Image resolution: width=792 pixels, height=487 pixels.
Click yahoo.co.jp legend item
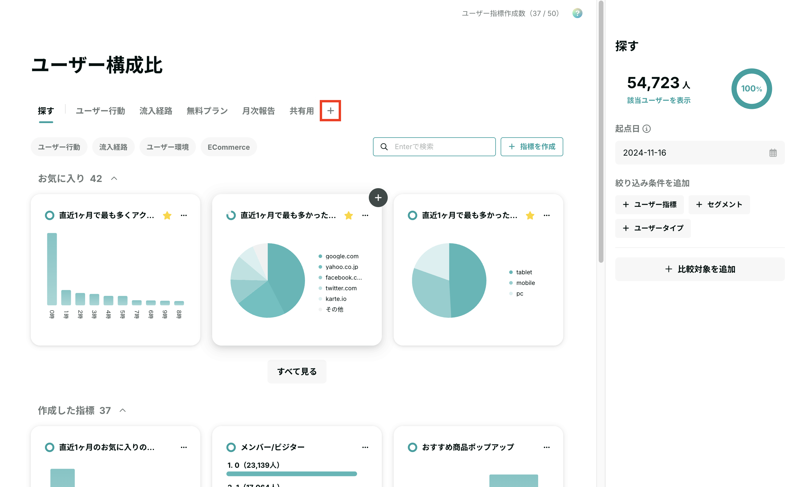coord(338,267)
